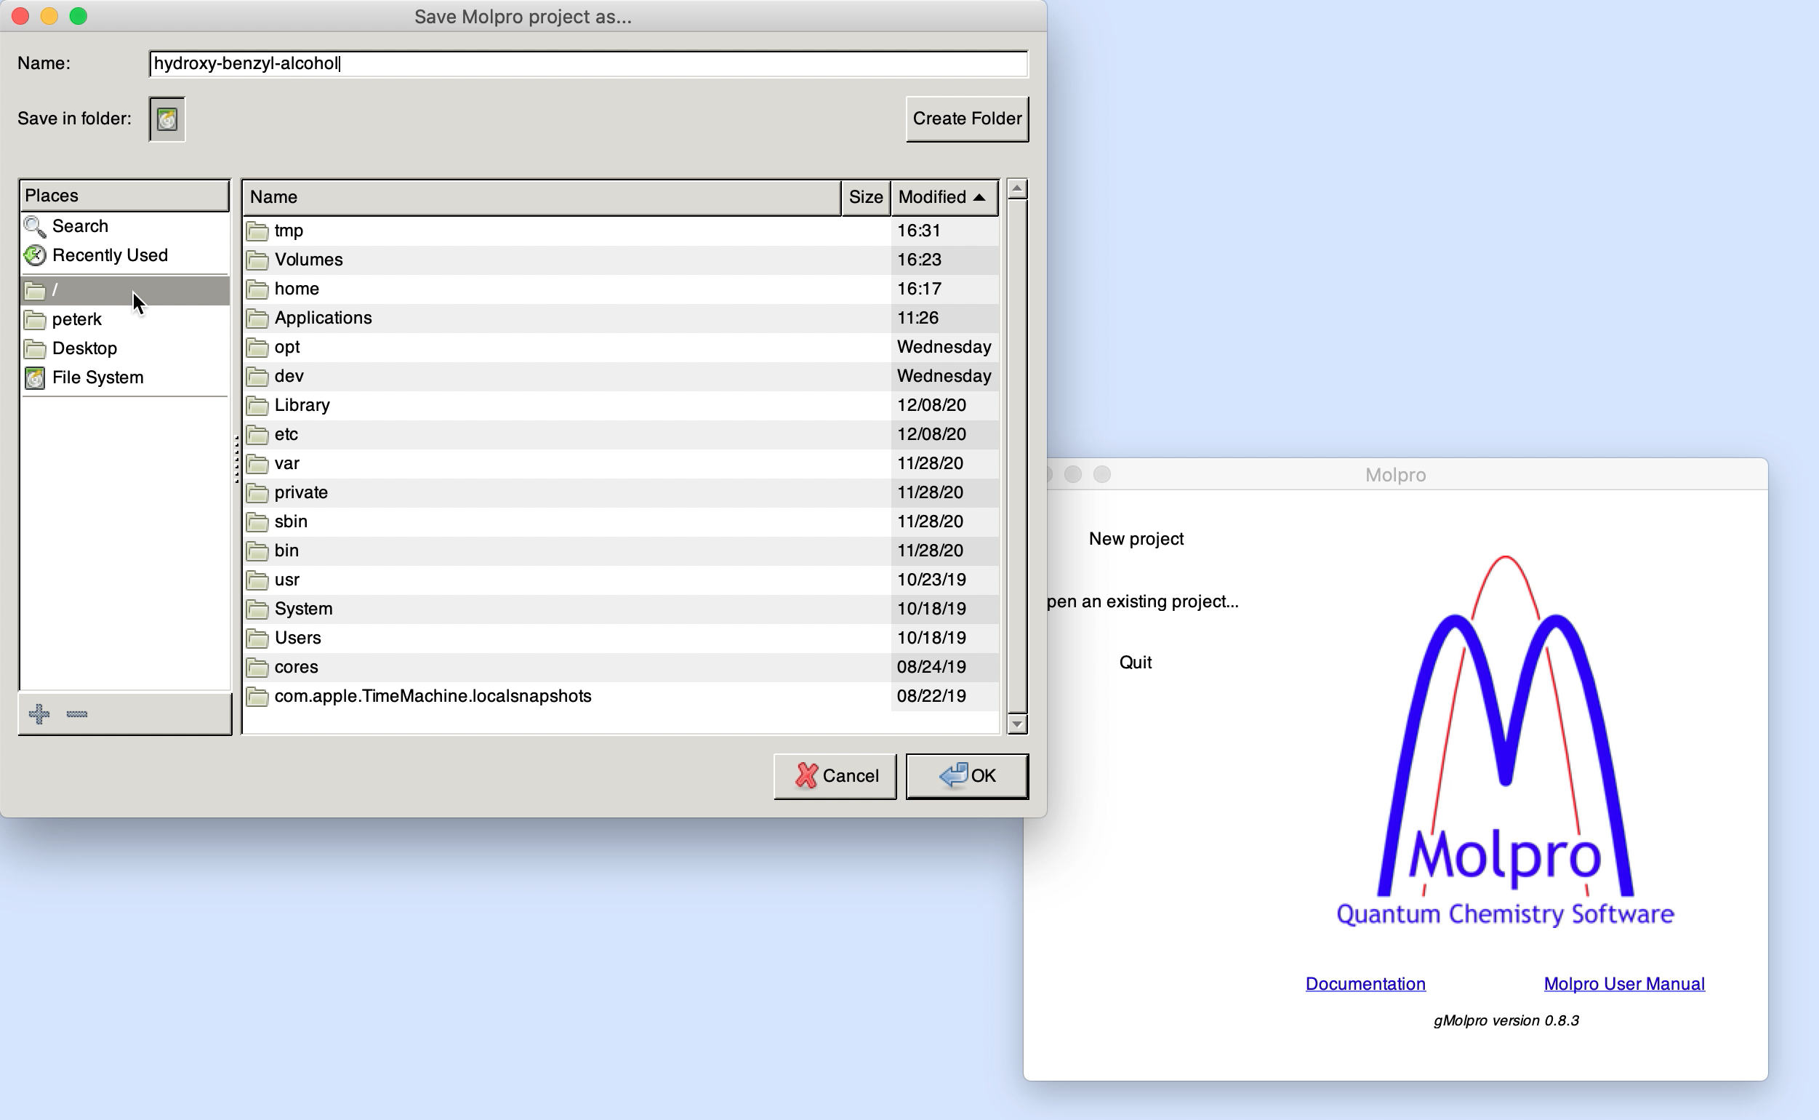This screenshot has height=1120, width=1819.
Task: Select the Applications folder icon
Action: tap(257, 319)
